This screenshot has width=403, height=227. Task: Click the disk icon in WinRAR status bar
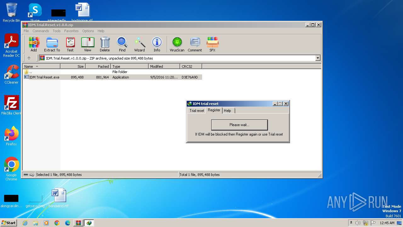tap(26, 175)
